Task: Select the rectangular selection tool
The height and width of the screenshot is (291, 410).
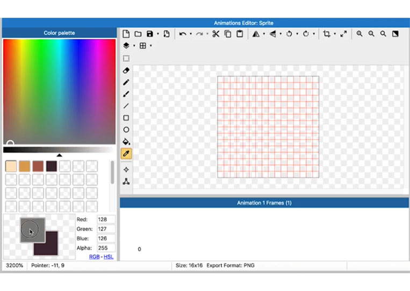Action: 126,58
